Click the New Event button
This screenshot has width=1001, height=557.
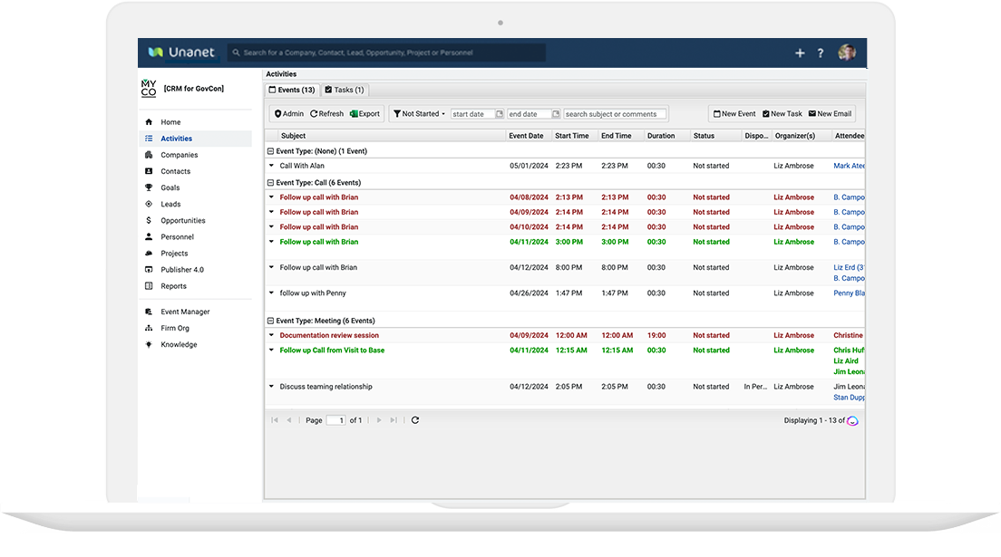click(734, 113)
